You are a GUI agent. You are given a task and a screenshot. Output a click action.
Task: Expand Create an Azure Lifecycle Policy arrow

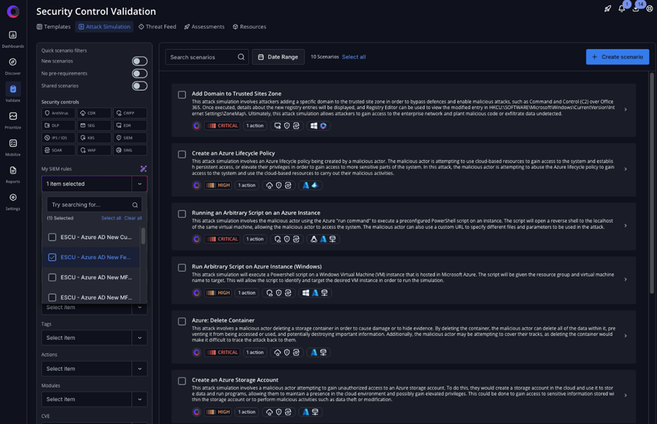pos(626,169)
